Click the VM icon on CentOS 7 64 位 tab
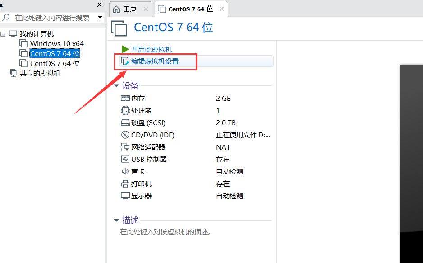 [161, 9]
